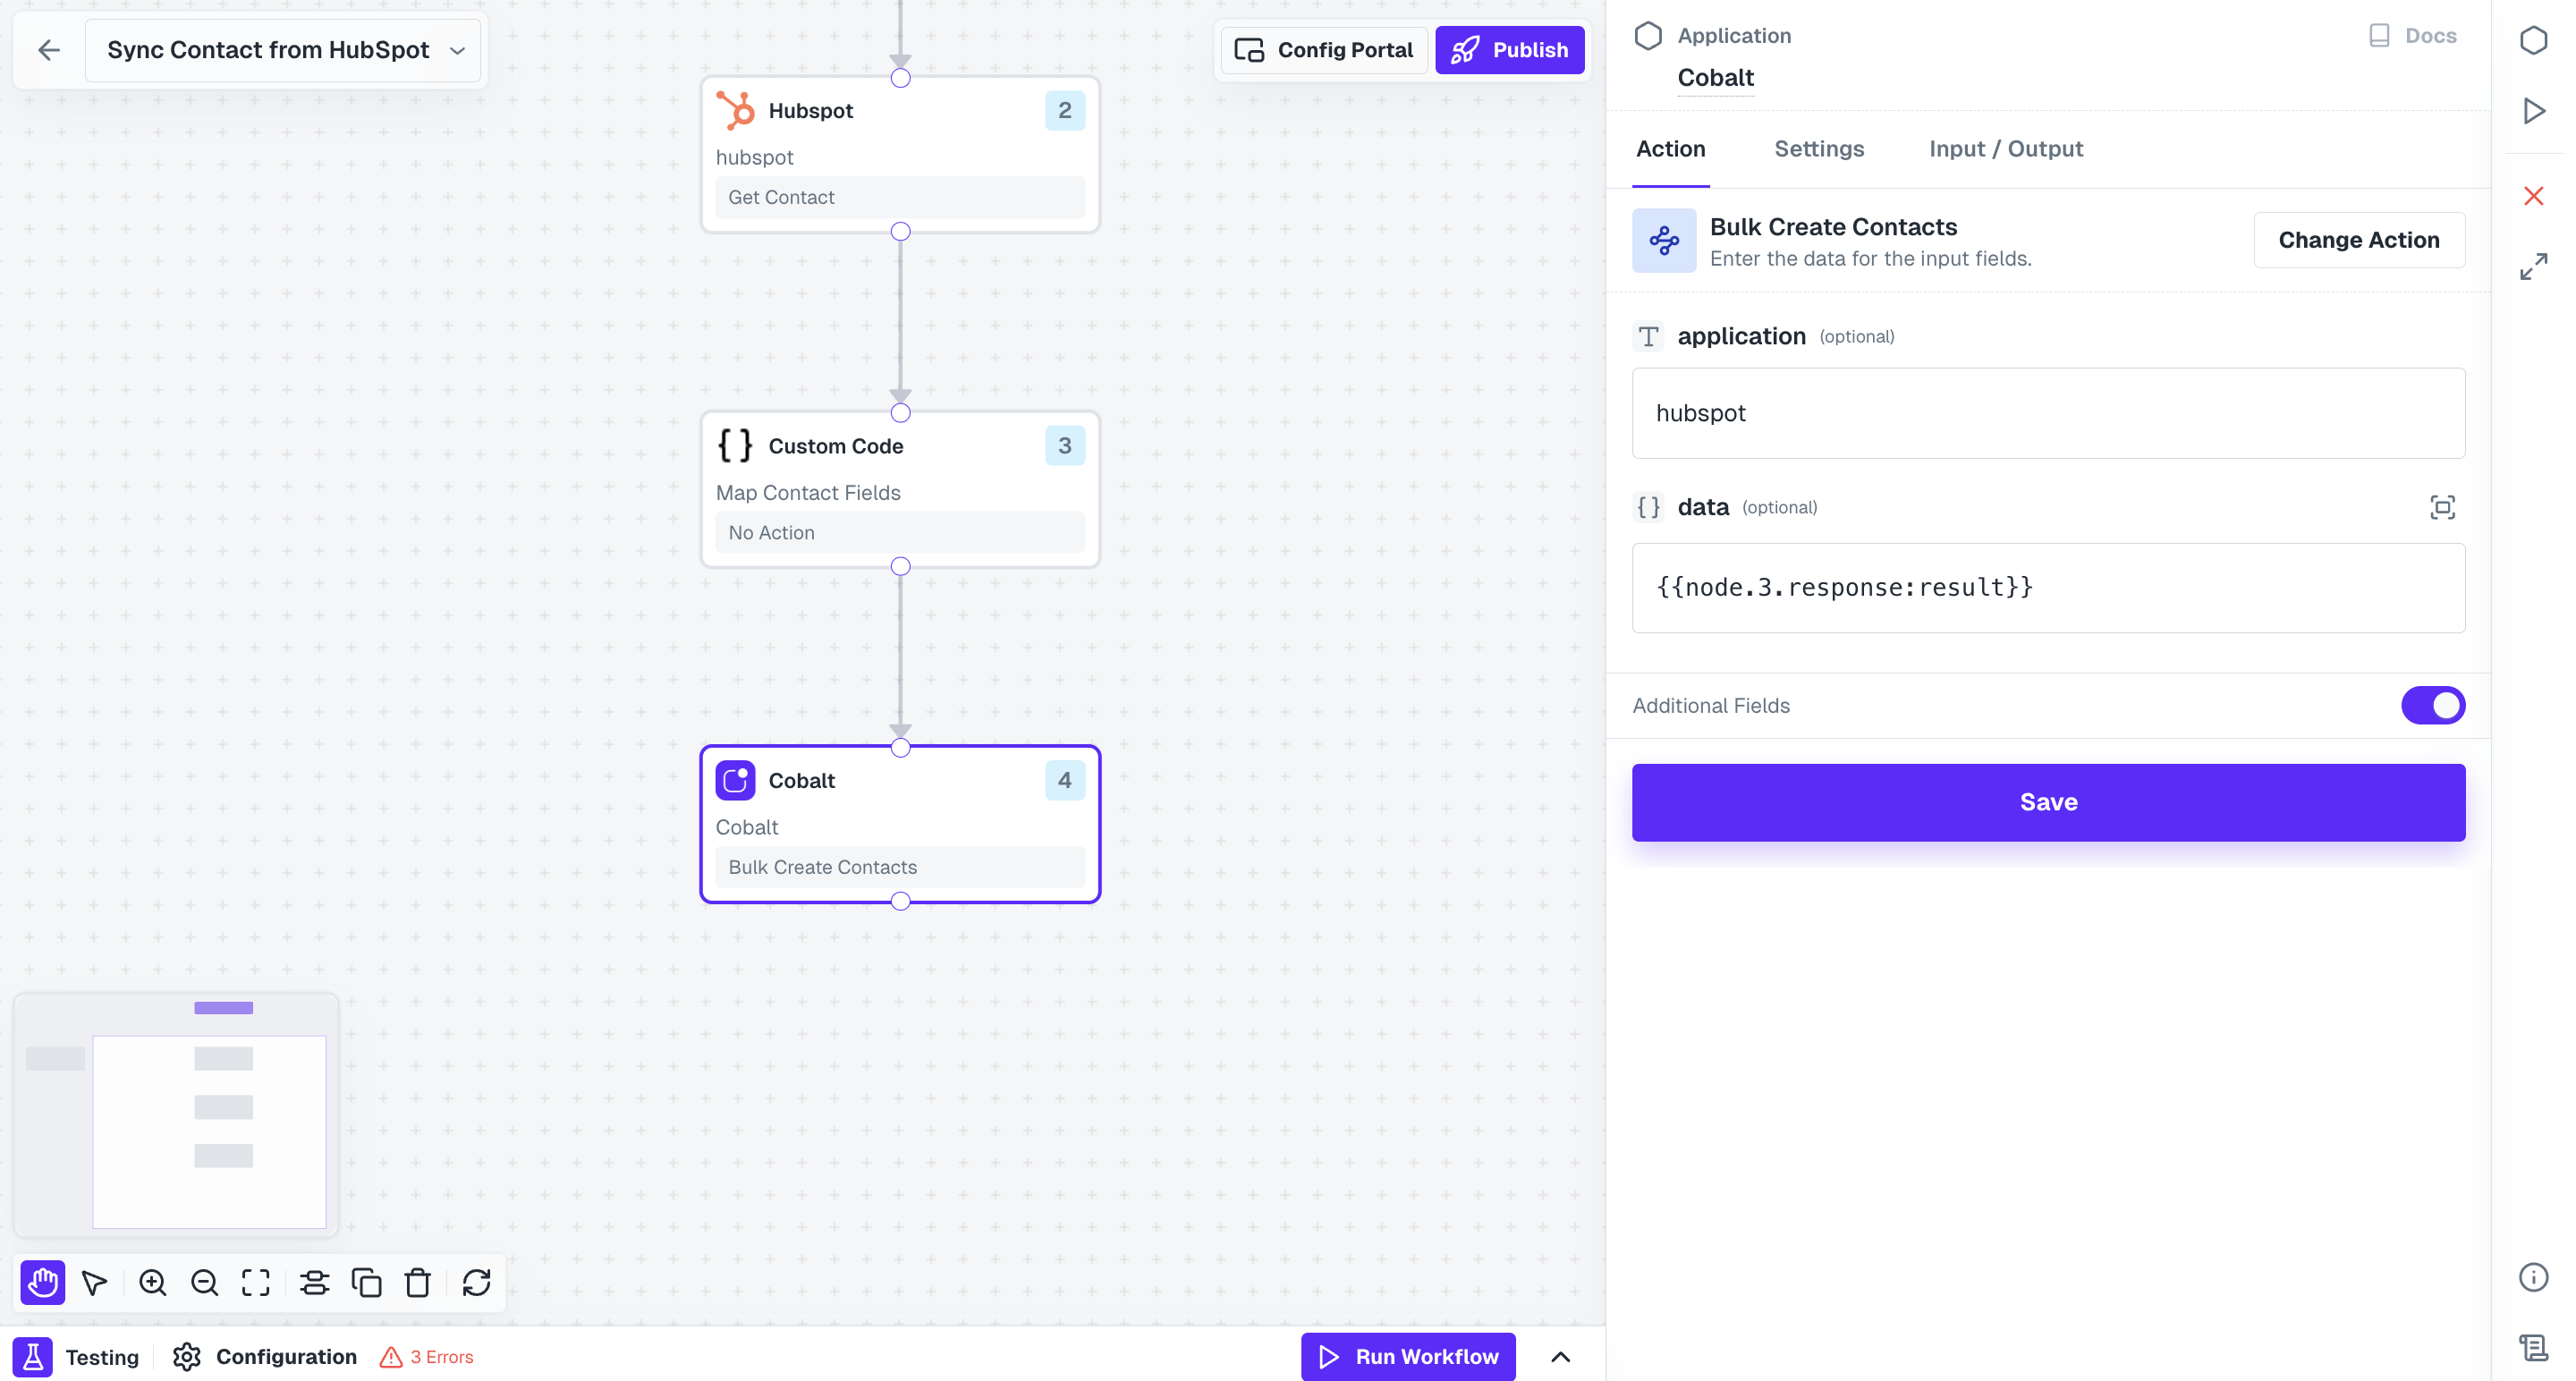The width and height of the screenshot is (2576, 1381).
Task: Click the trash delete icon
Action: click(418, 1282)
